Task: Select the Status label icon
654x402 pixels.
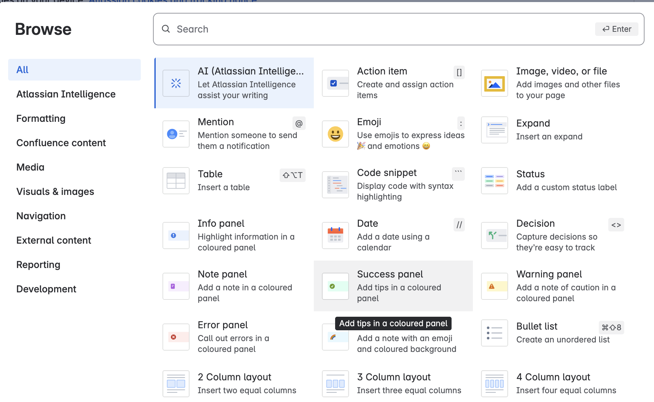Action: pos(495,181)
